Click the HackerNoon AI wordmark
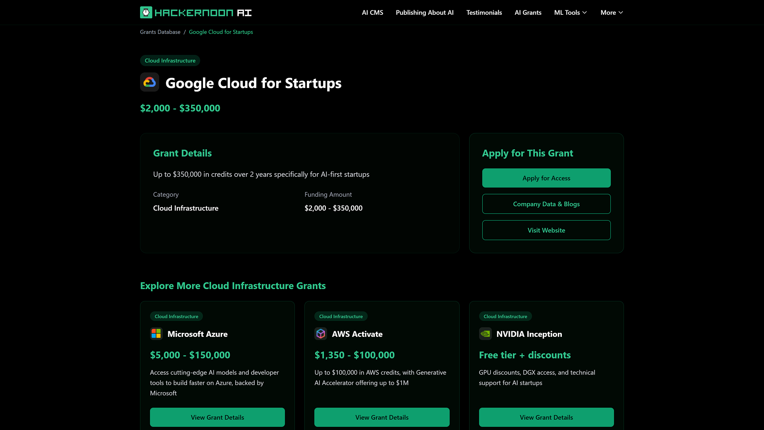The image size is (764, 430). (x=203, y=12)
